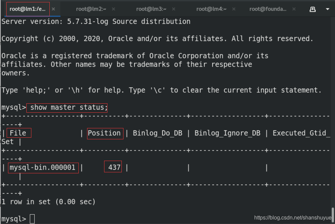The height and width of the screenshot is (224, 335).
Task: Click the 'mysql-bin.000001' file value
Action: tap(42, 167)
